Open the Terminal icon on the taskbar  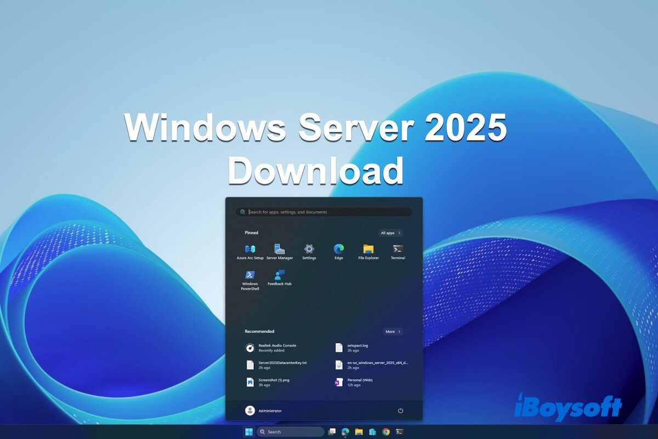click(x=400, y=432)
